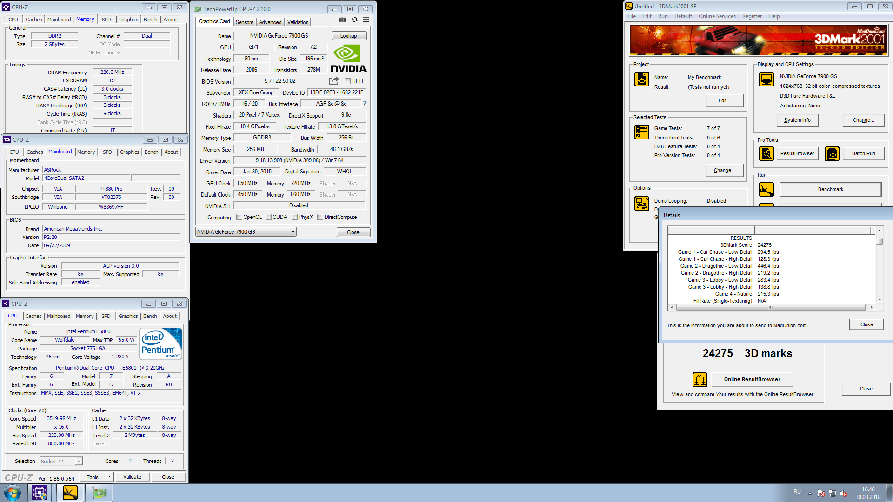This screenshot has height=502, width=893.
Task: Click the Tools button in CPU-Z
Action: [93, 477]
